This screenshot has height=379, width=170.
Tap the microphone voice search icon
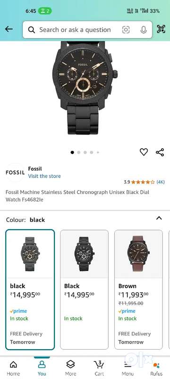coord(144,30)
